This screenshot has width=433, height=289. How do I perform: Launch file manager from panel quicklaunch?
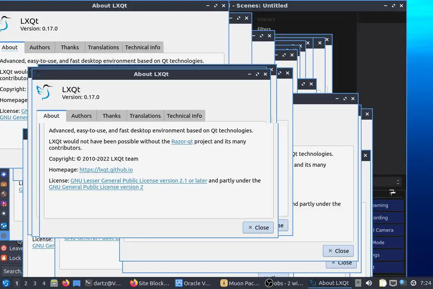(54, 283)
